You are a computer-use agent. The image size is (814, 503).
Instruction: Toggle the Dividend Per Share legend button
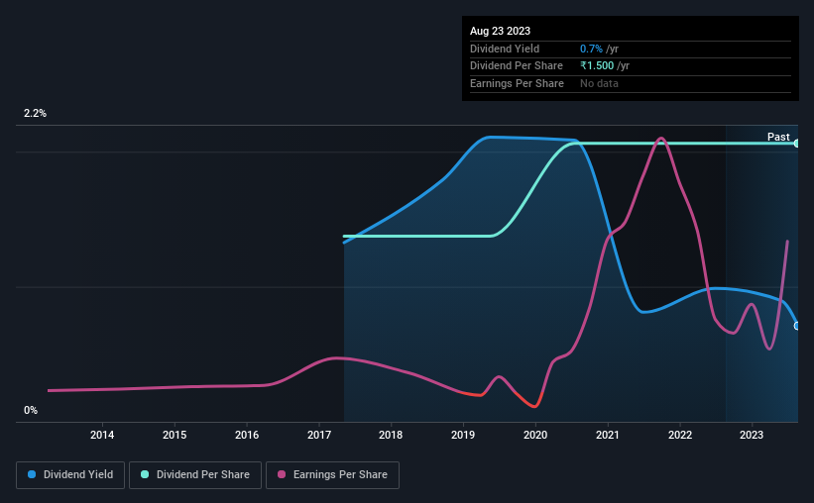tap(195, 475)
